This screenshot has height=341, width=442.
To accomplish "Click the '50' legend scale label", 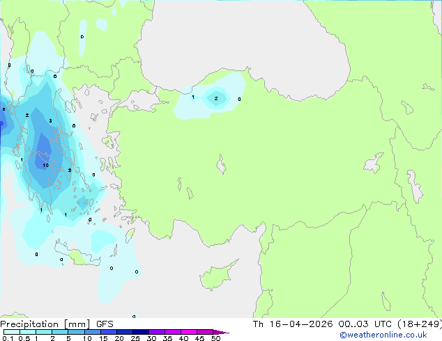I will [x=215, y=338].
